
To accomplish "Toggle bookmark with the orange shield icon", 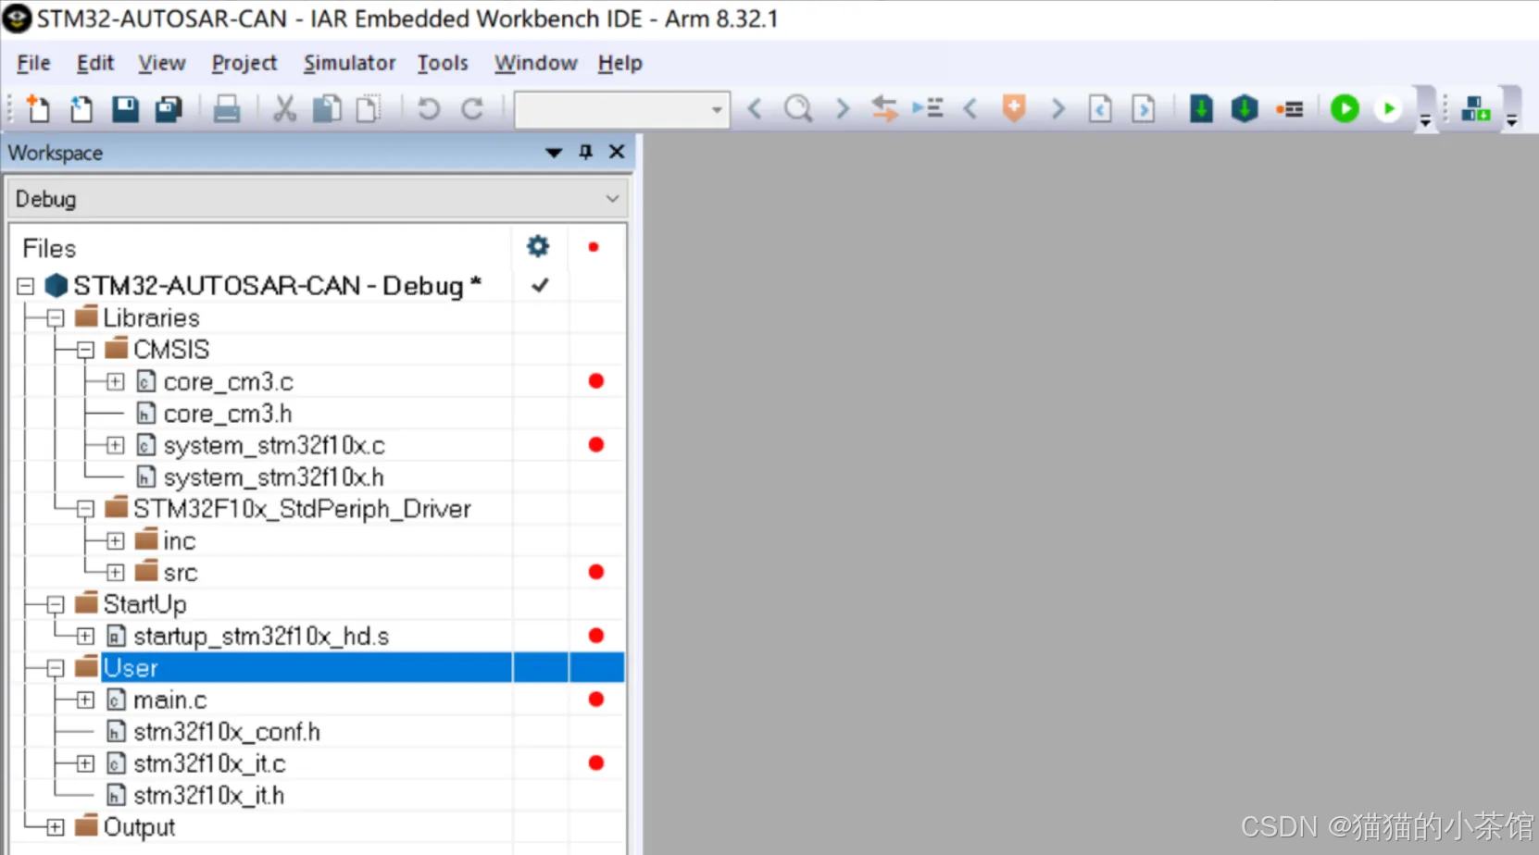I will pos(1015,109).
